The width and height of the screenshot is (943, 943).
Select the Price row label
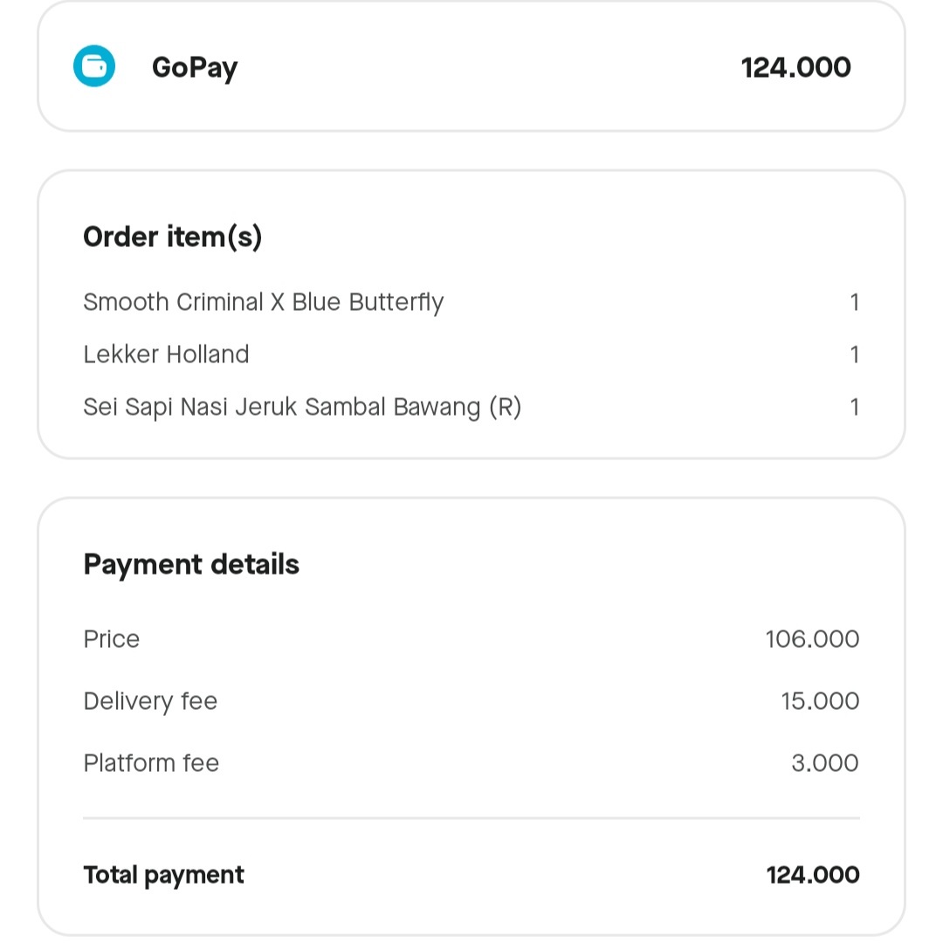[111, 638]
